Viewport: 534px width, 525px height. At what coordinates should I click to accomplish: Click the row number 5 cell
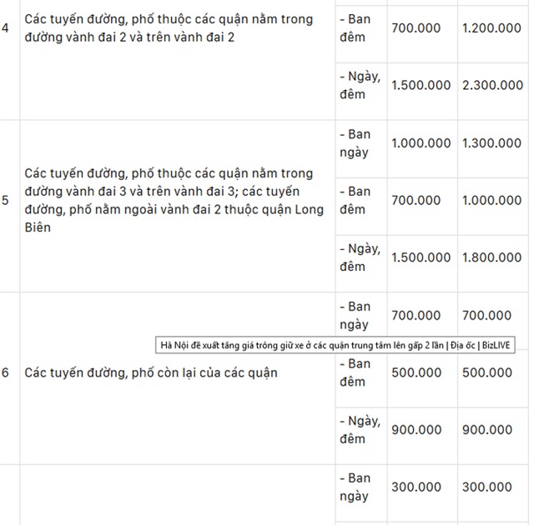7,201
